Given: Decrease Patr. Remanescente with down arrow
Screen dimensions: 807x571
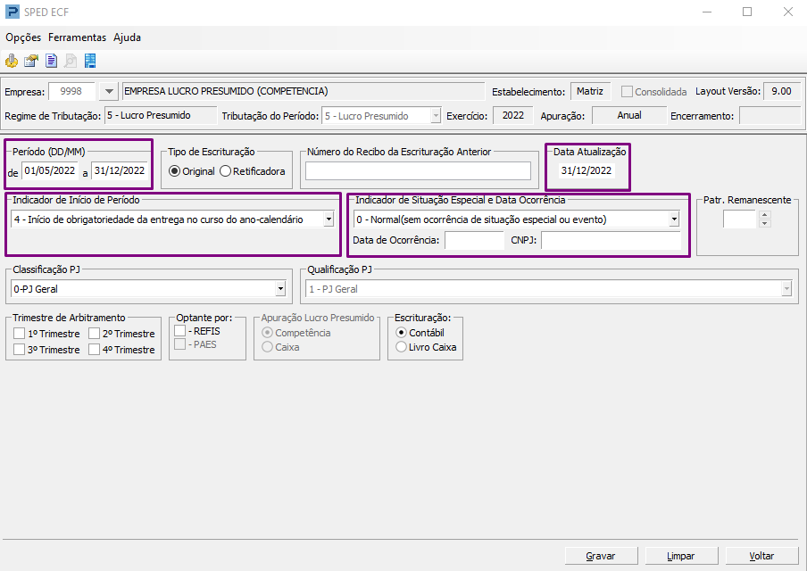Looking at the screenshot, I should [764, 224].
